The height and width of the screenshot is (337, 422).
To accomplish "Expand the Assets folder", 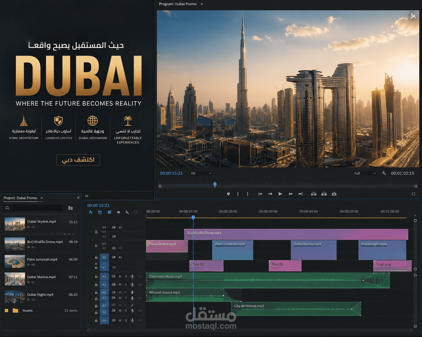I will (15, 311).
